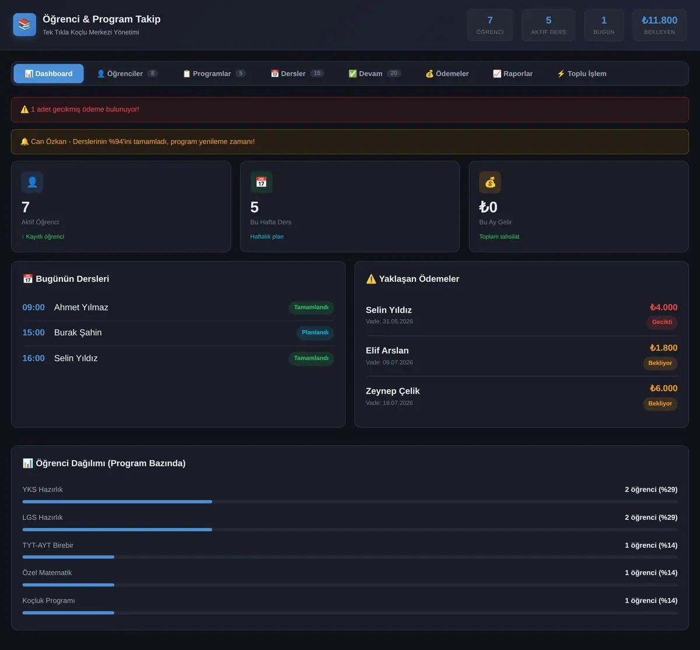
Task: Click the warning icon in overdue payment alert
Action: pyautogui.click(x=24, y=109)
